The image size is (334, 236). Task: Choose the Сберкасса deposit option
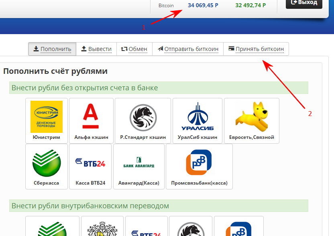[47, 167]
